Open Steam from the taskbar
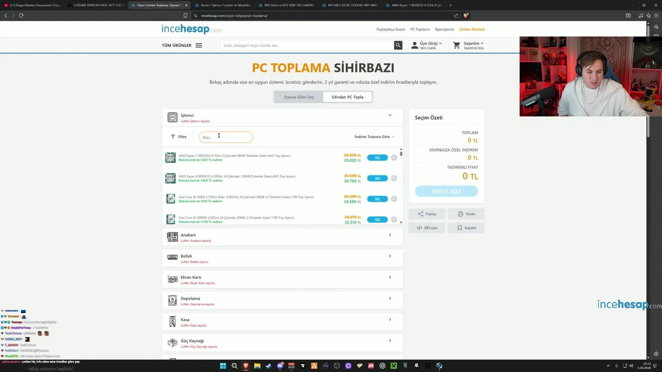The height and width of the screenshot is (372, 662). pyautogui.click(x=268, y=366)
